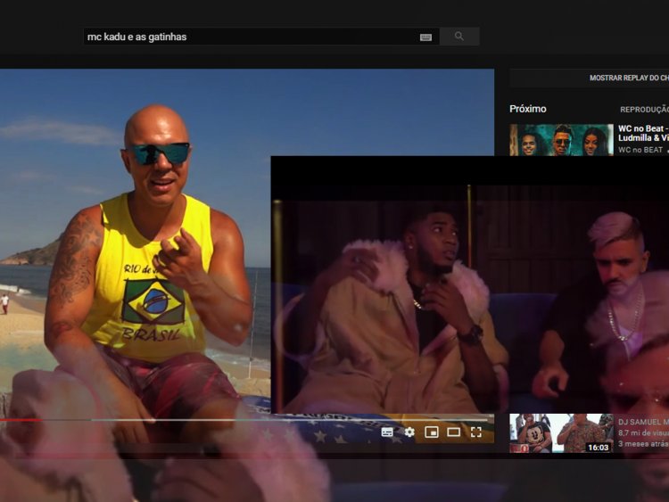Open the WC no Beat video thumbnail

pos(560,140)
